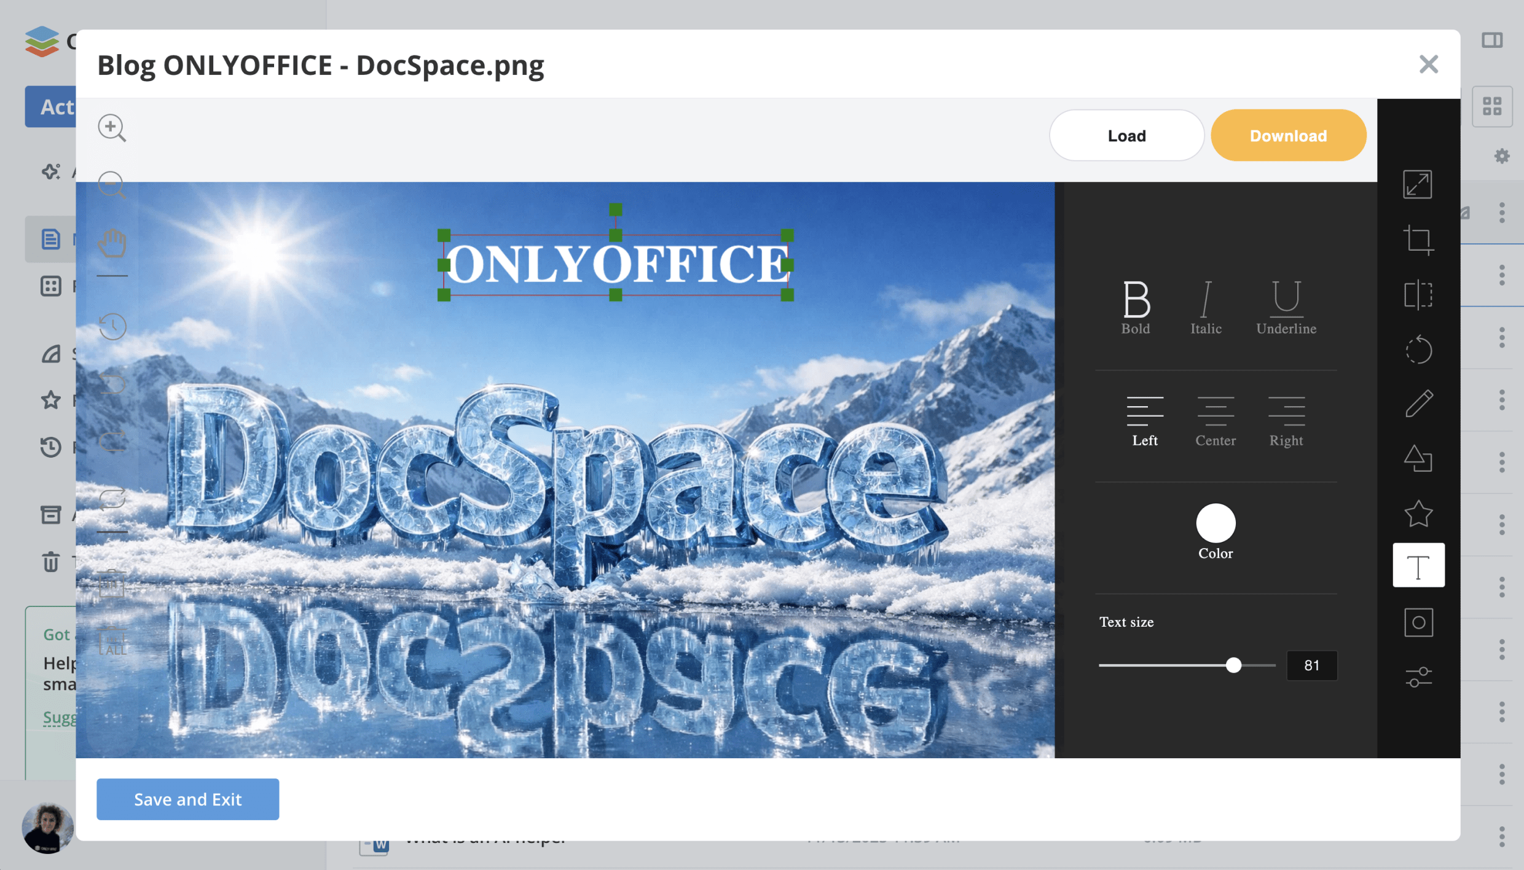
Task: Open the Filter sliders tool
Action: click(x=1418, y=677)
